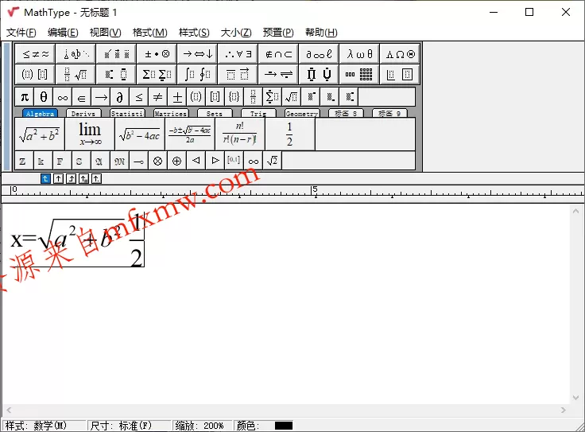Image resolution: width=585 pixels, height=432 pixels.
Task: Open the miscellaneous symbols palette (∂∞ℓ)
Action: 319,54
